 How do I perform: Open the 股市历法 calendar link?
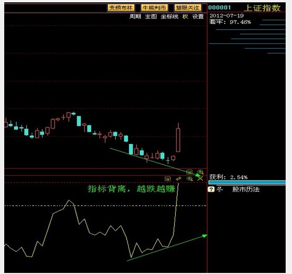tap(246, 189)
